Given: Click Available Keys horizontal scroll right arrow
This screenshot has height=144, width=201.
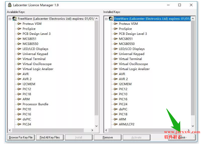Looking at the screenshot, I should tap(92, 130).
